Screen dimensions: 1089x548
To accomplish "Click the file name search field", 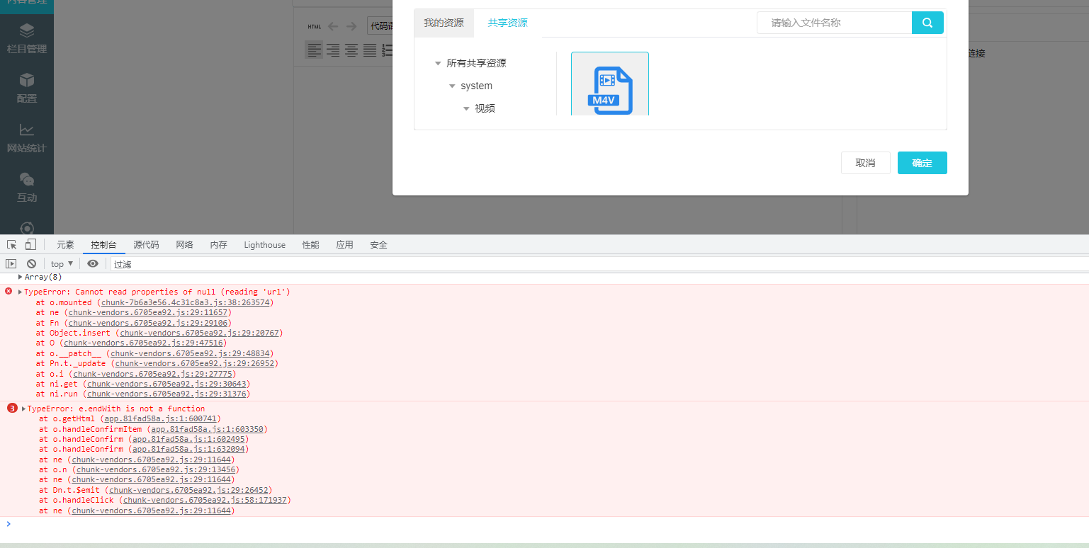I will click(834, 23).
